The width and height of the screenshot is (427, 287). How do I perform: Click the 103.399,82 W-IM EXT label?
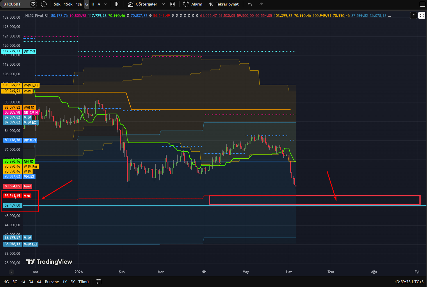[x=20, y=85]
